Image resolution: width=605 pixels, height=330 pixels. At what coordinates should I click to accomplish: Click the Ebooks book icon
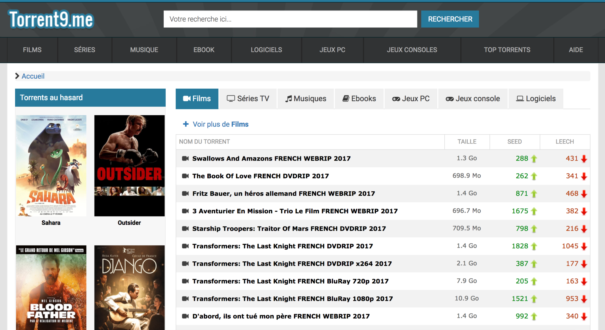pos(346,98)
